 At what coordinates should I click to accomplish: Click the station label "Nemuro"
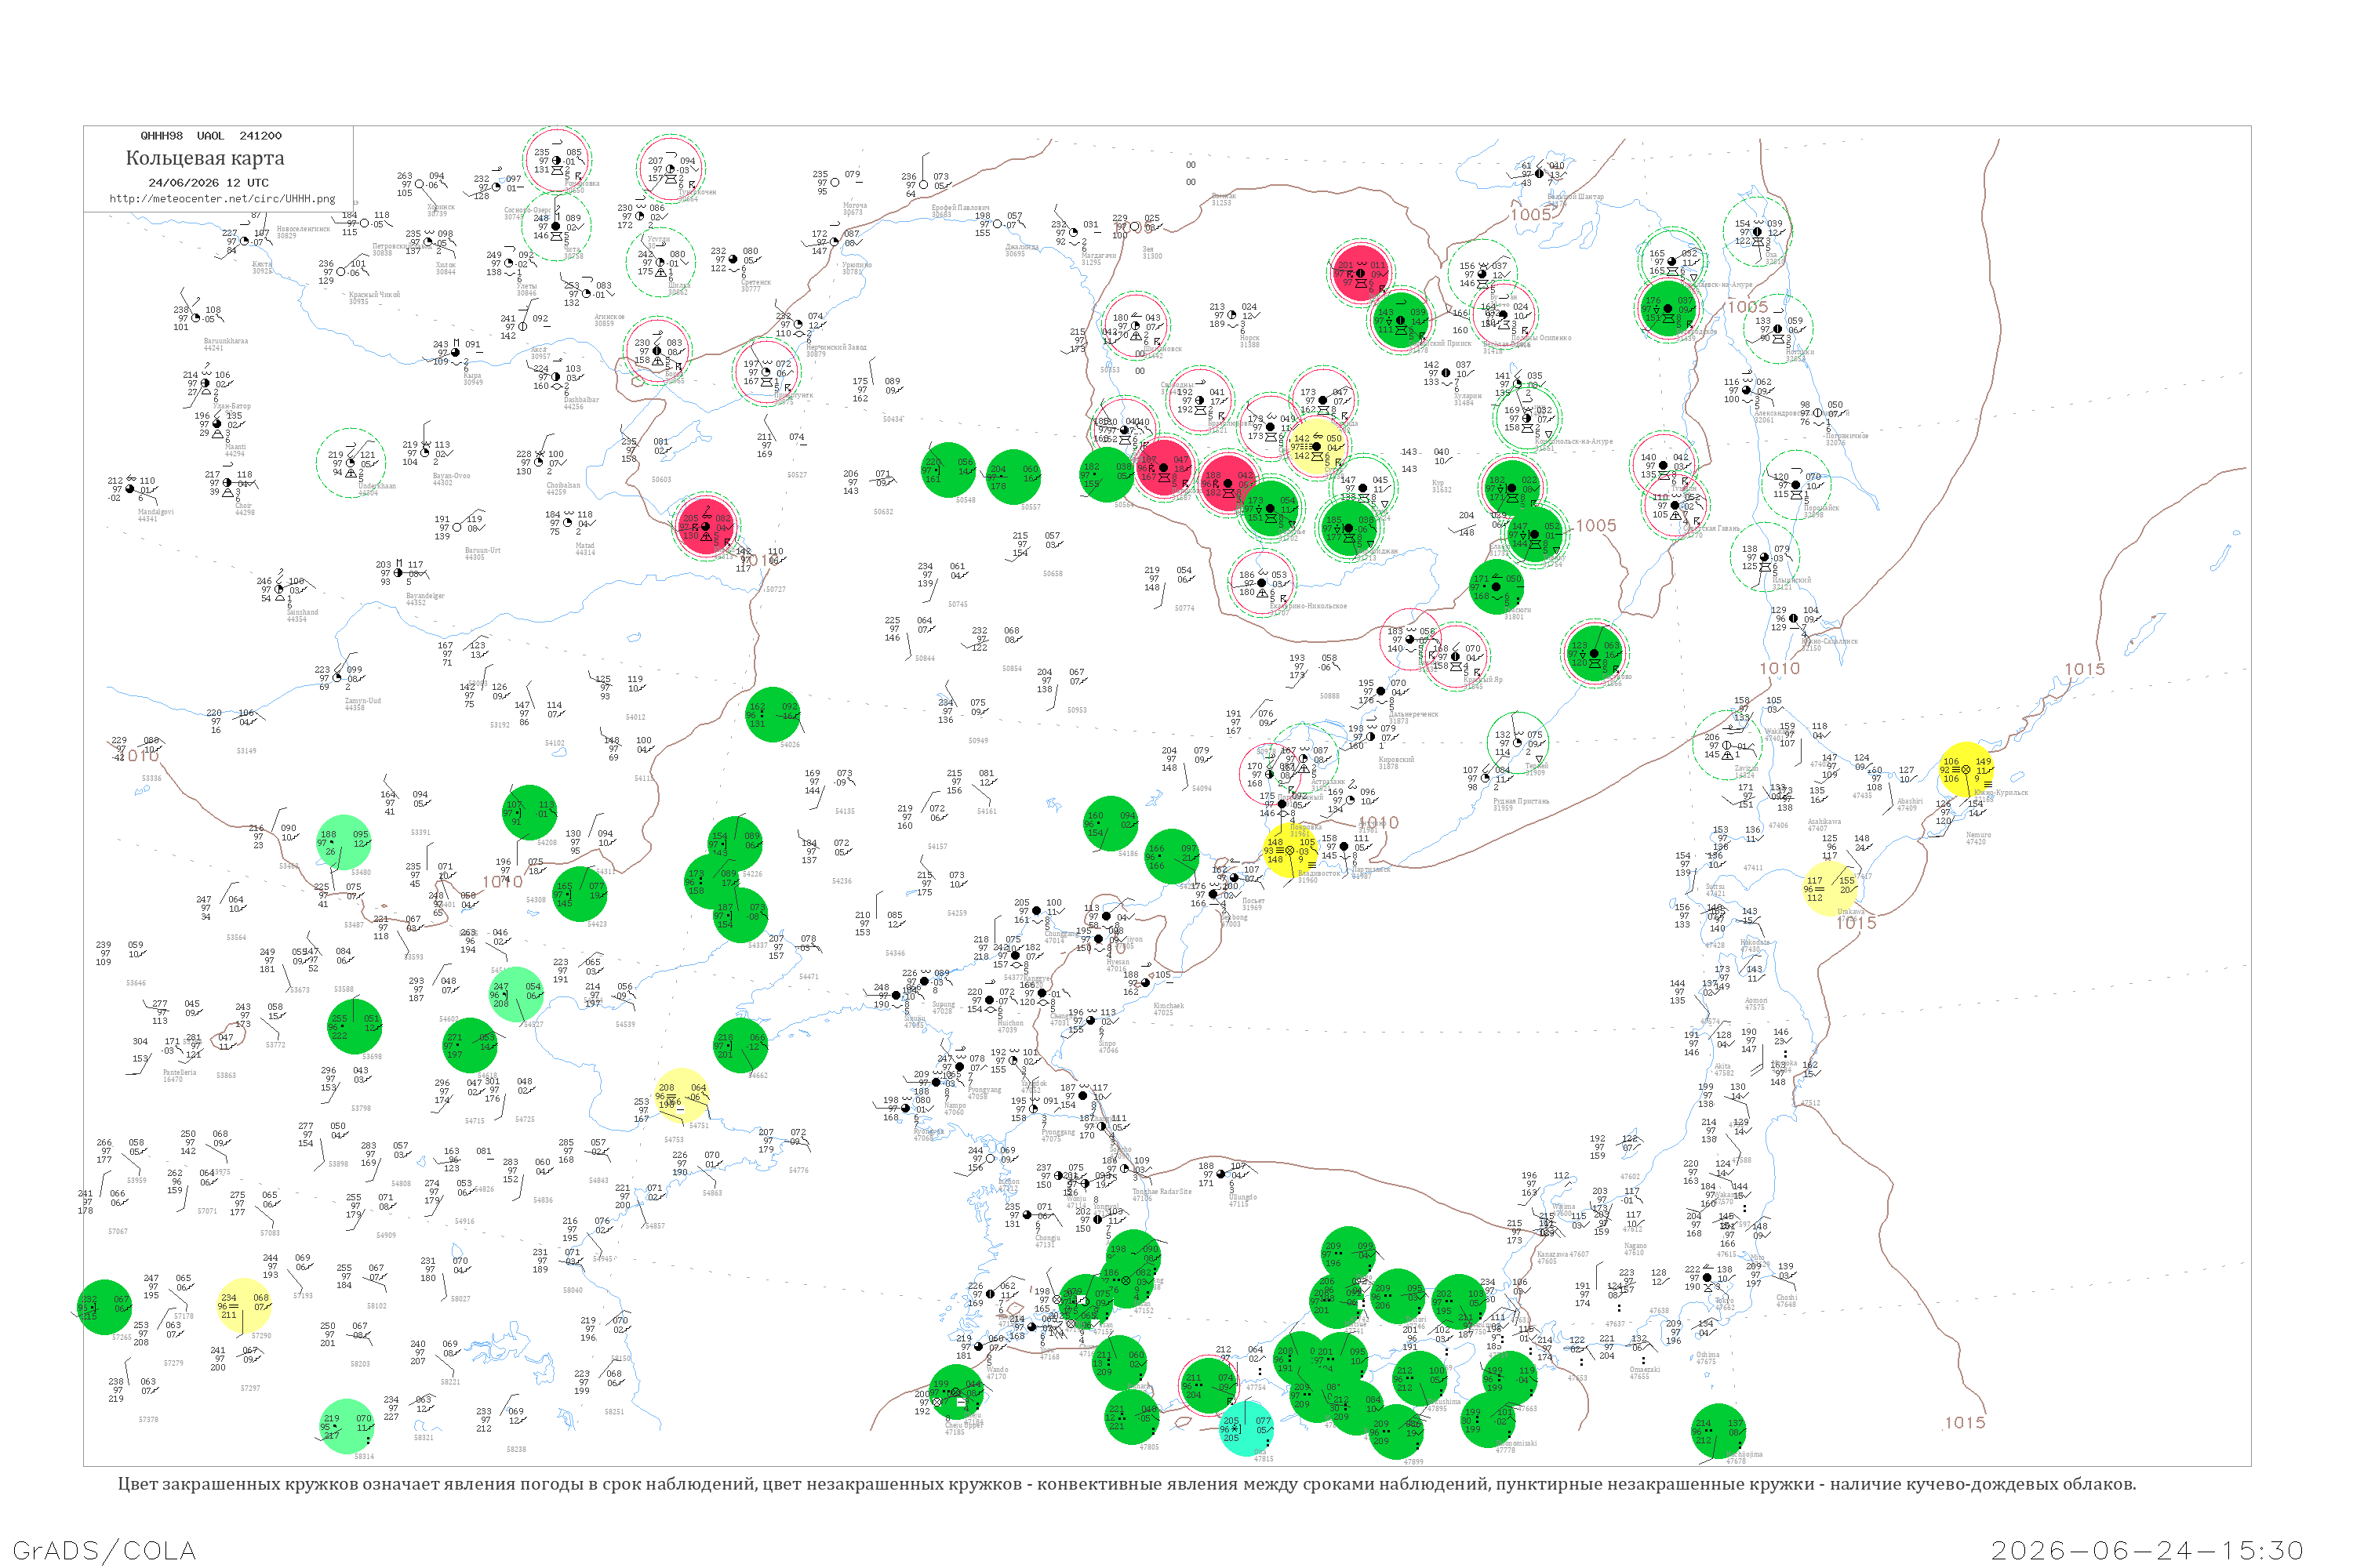(x=1978, y=835)
